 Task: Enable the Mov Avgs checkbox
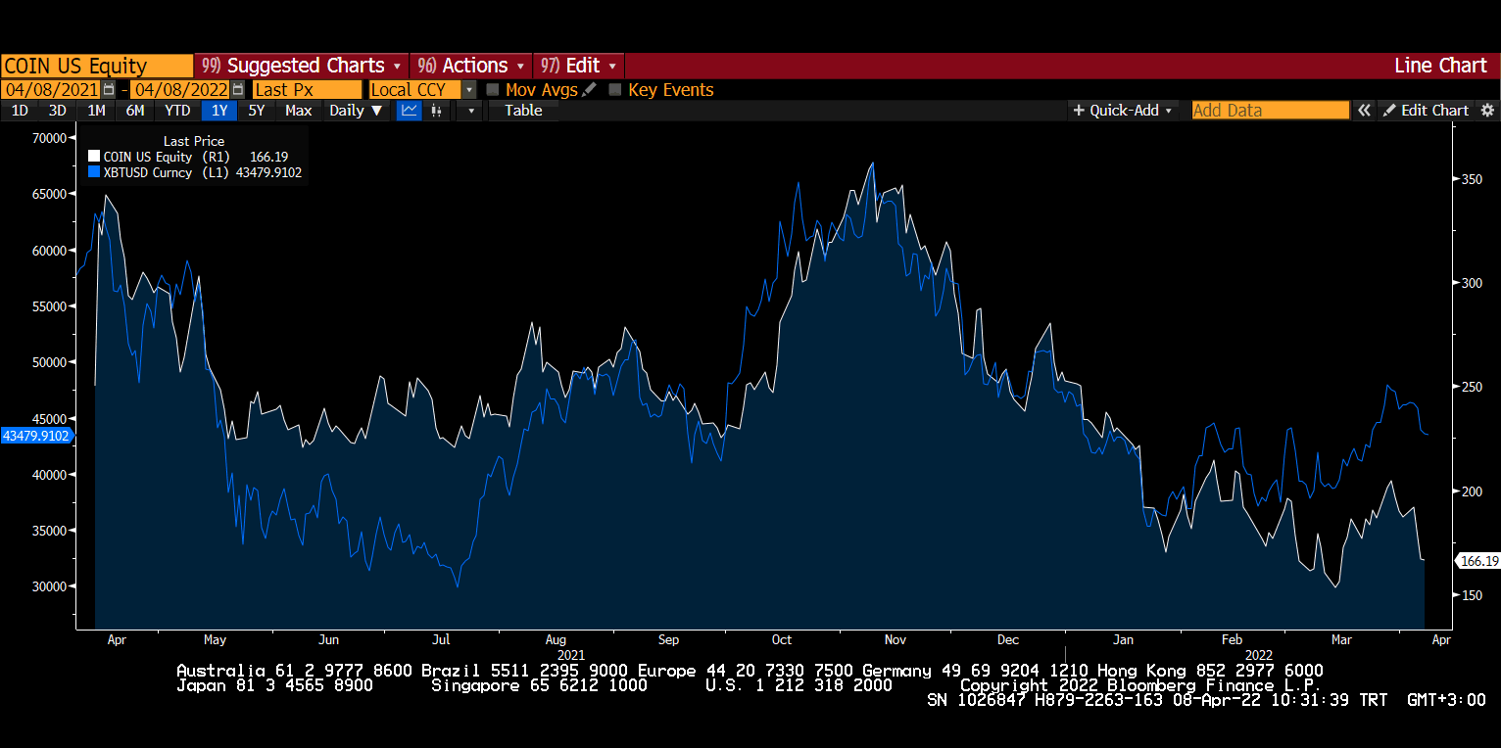coord(493,89)
